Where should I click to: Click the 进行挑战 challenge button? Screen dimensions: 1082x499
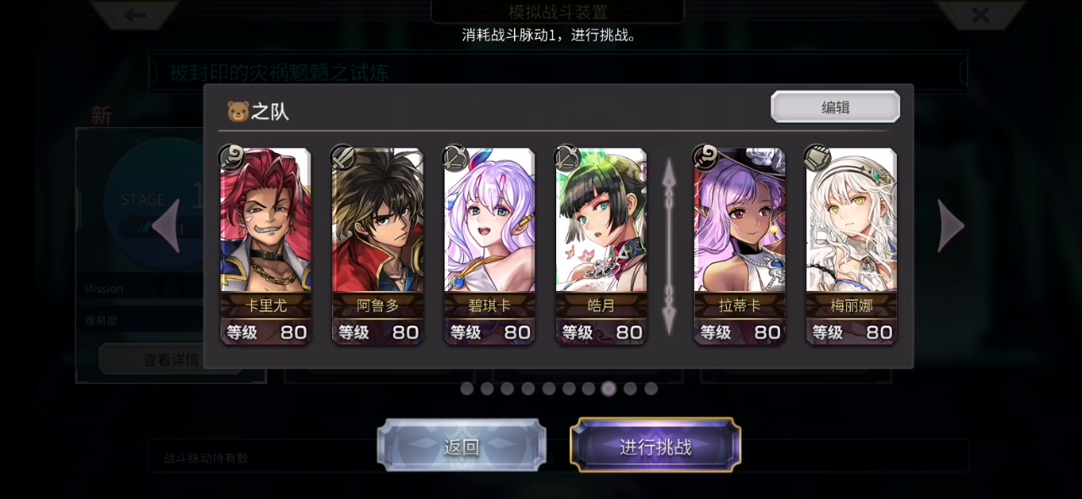(x=655, y=447)
